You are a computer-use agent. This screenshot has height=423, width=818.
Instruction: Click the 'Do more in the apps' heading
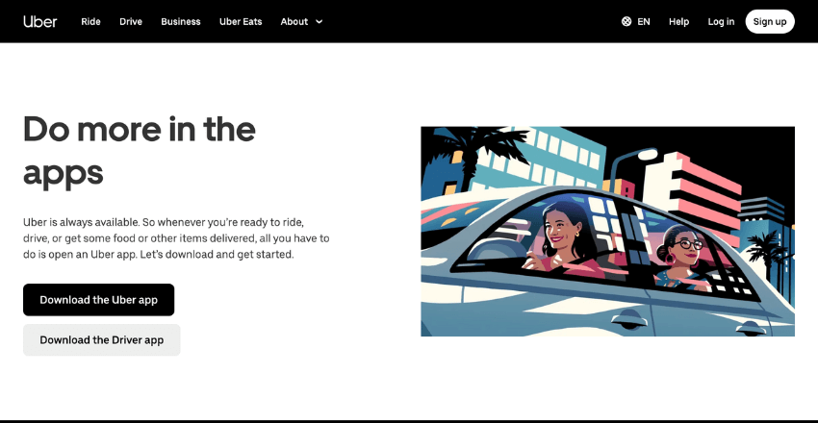(140, 151)
